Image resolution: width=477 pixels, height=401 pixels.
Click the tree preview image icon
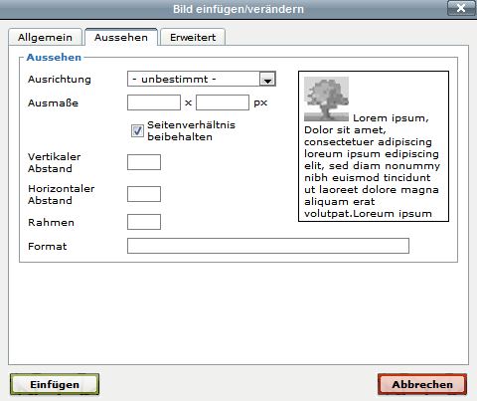coord(326,100)
